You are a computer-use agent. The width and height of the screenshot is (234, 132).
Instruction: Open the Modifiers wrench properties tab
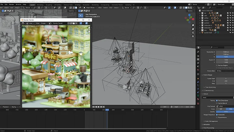pos(198,82)
